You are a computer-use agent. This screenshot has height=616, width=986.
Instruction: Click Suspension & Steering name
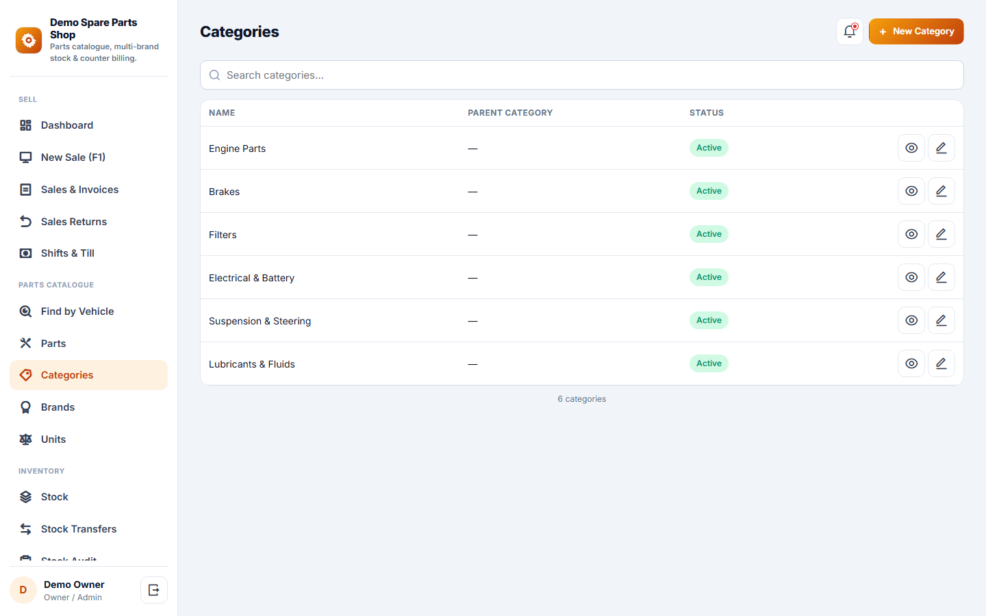coord(260,321)
